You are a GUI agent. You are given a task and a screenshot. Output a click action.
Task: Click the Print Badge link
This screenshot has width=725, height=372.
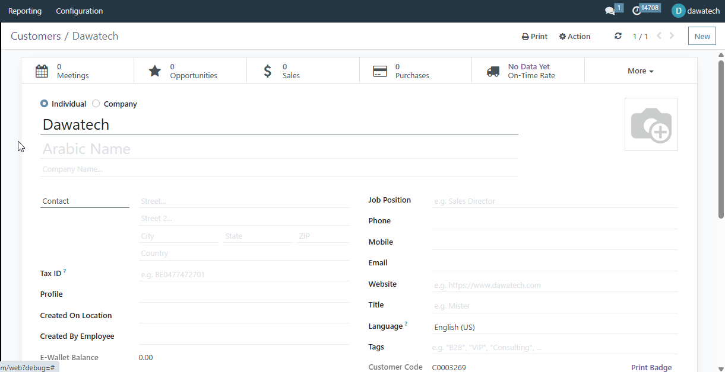[651, 368]
